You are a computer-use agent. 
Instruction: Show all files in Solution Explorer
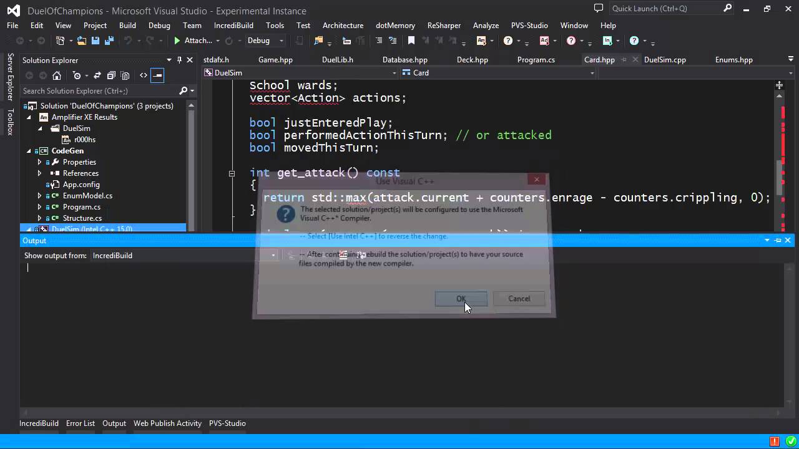pyautogui.click(x=125, y=75)
